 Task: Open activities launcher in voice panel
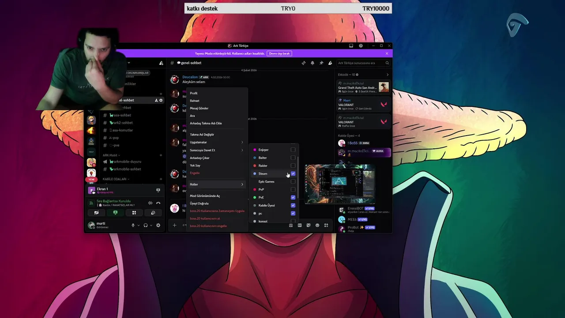tap(134, 212)
